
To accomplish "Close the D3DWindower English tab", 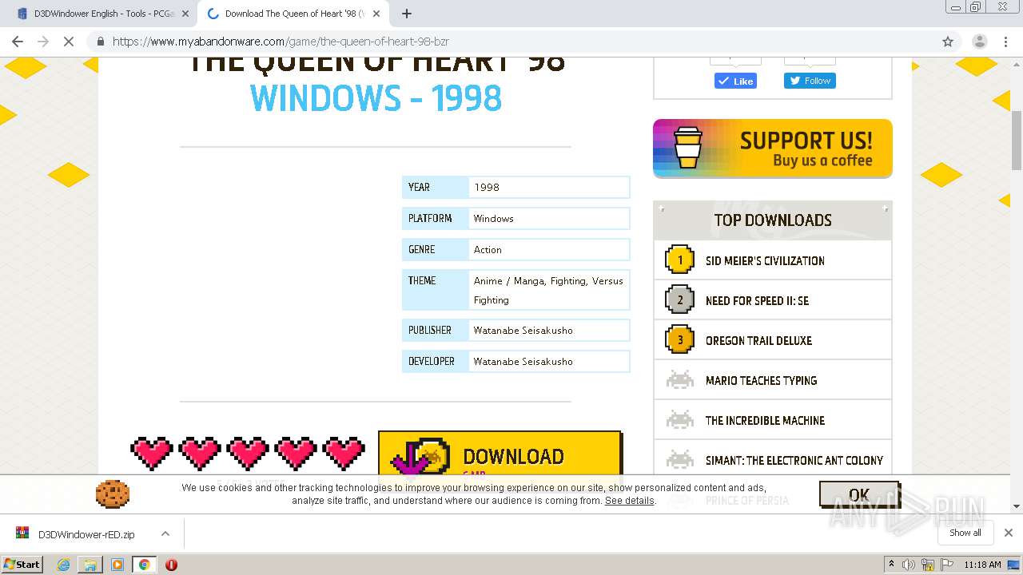I will point(185,14).
